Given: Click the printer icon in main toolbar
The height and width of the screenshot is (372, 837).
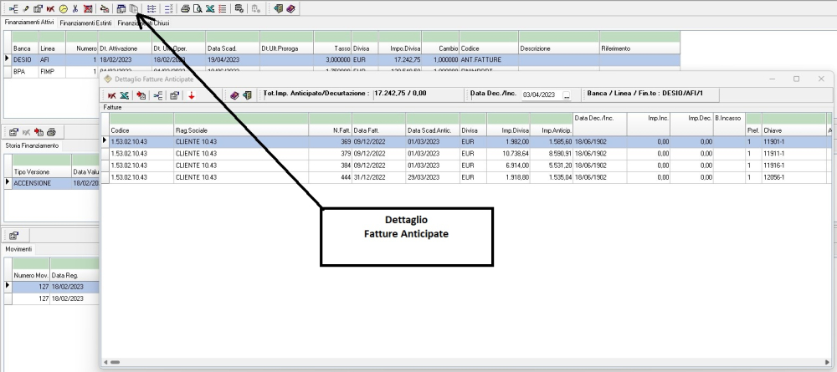Looking at the screenshot, I should 185,8.
